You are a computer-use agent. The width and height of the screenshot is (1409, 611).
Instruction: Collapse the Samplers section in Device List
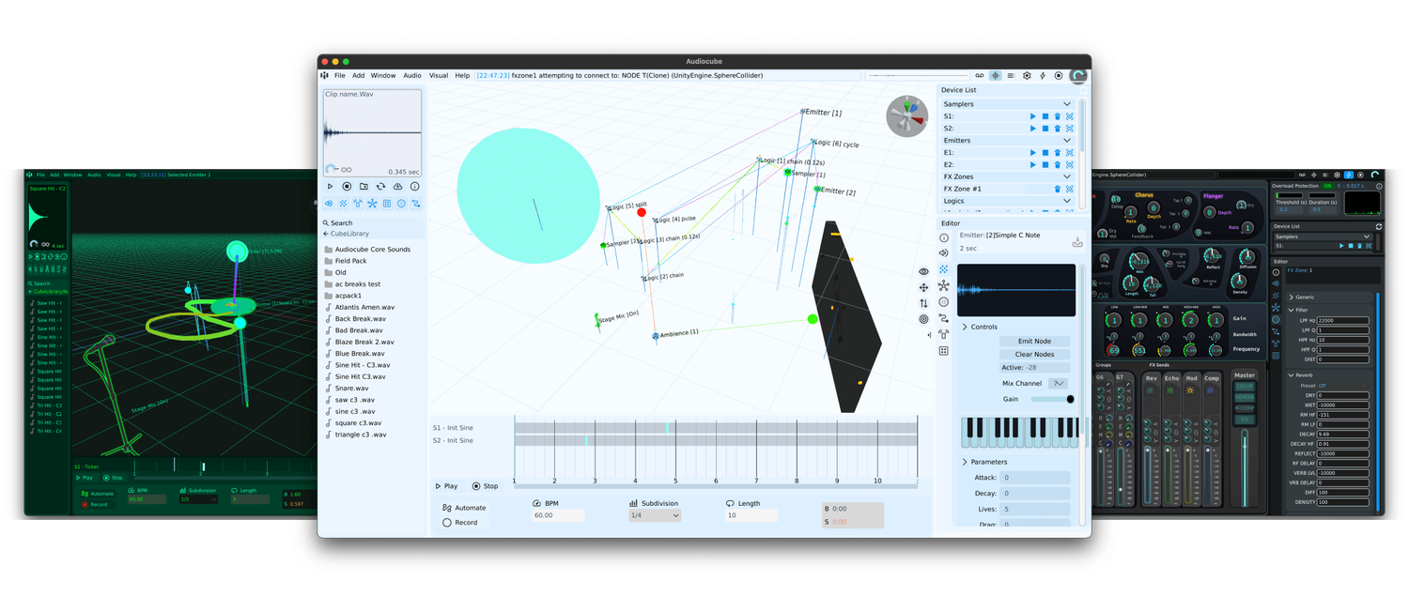1067,103
